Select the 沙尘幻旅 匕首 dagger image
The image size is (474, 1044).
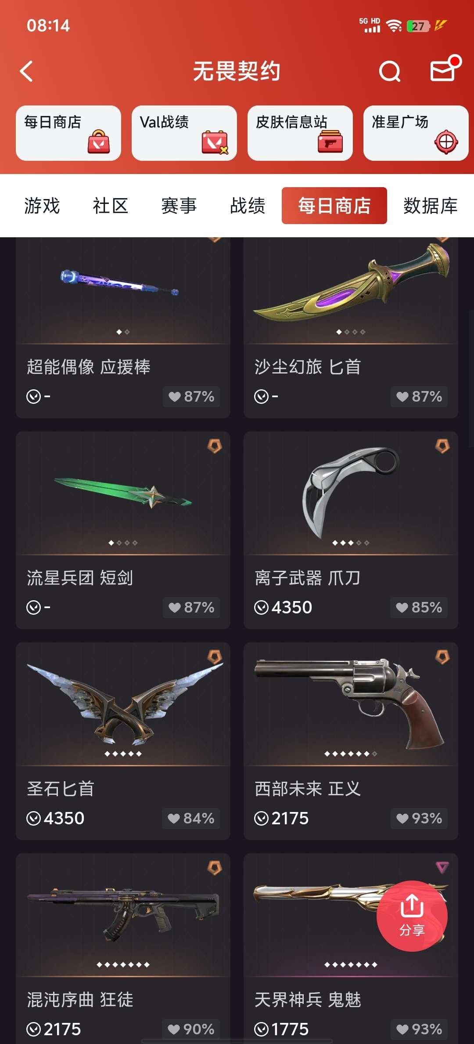tap(351, 281)
